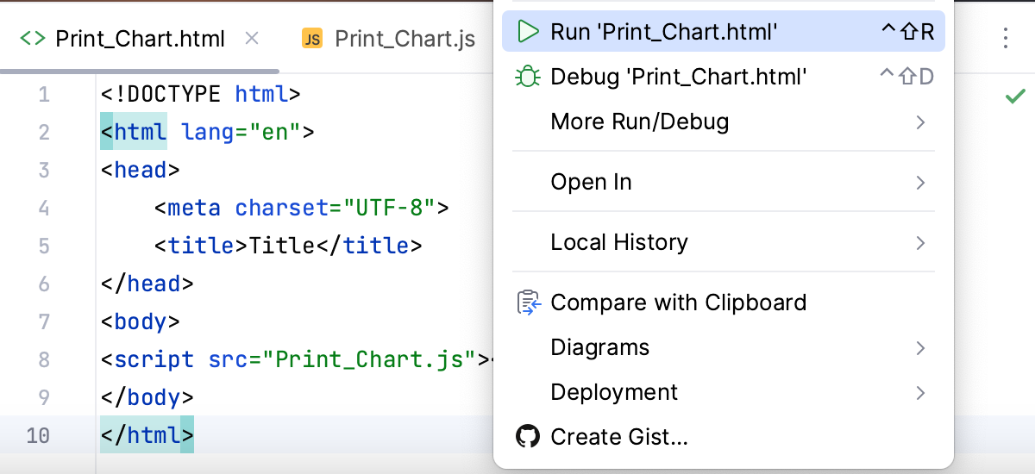Select the Print_Chart.html editor tab
Screen dimensions: 1035x474
pyautogui.click(x=140, y=39)
